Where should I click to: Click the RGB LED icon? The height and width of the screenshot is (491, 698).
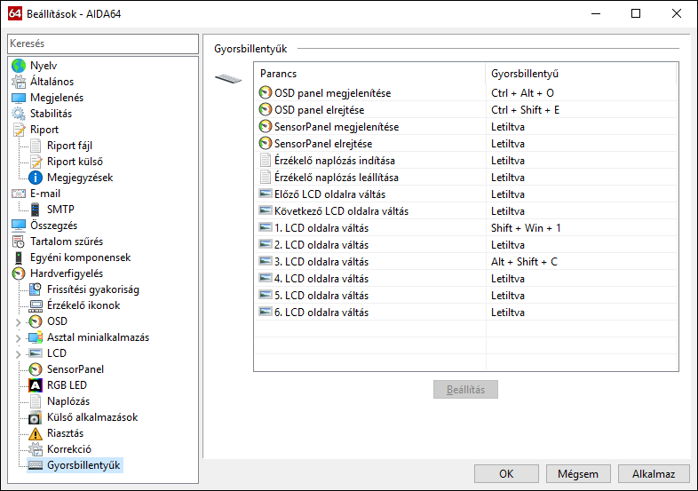point(36,385)
